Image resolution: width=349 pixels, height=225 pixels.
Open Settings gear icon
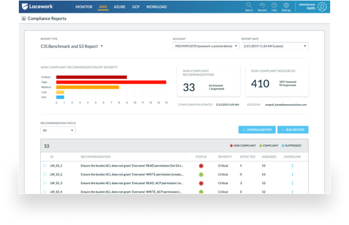[287, 6]
